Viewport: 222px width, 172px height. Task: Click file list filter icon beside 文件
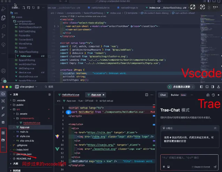[x=49, y=95]
